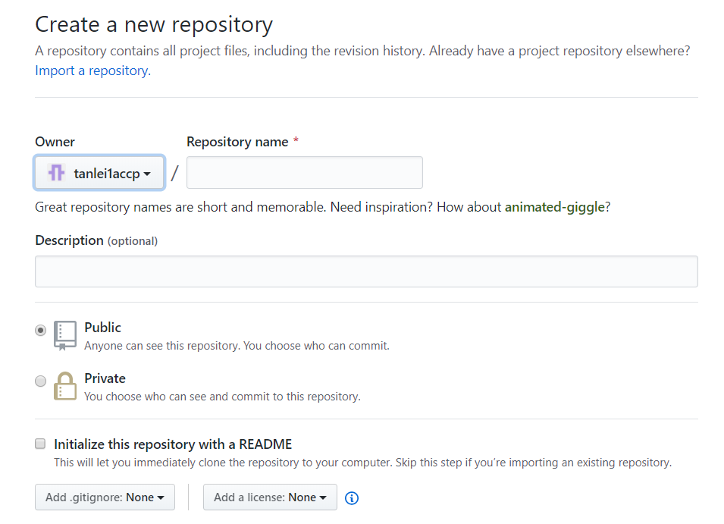724x524 pixels.
Task: Click the Public repository book icon
Action: tap(65, 335)
